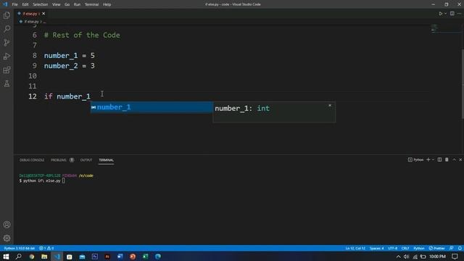464x261 pixels.
Task: Open the notifications bell in the status bar
Action: pyautogui.click(x=460, y=248)
